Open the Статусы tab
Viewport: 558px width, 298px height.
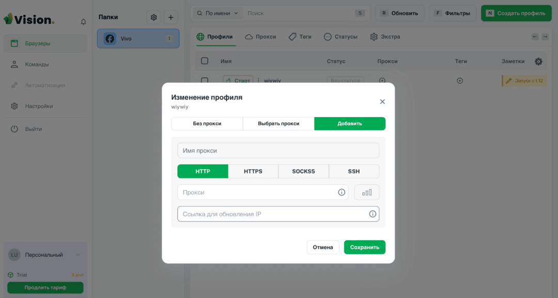pos(340,37)
